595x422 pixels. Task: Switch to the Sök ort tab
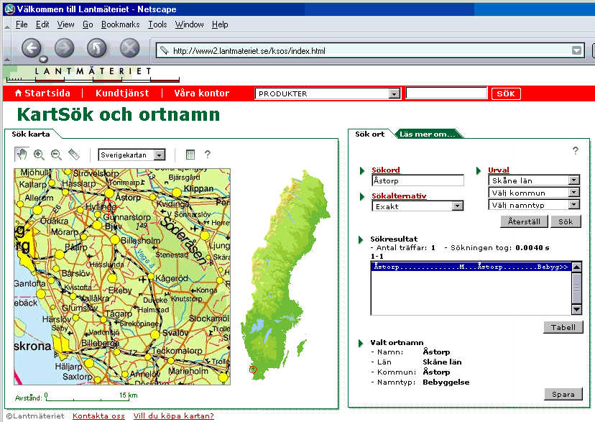369,134
